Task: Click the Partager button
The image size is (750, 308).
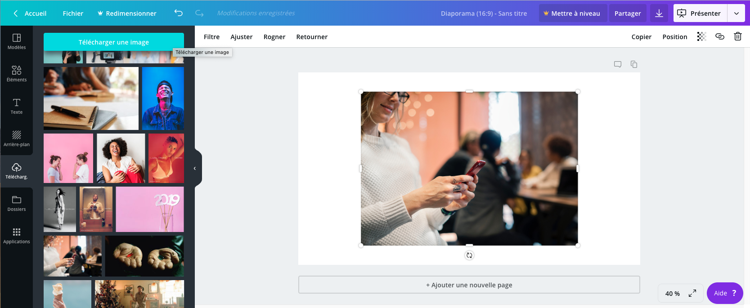Action: 628,13
